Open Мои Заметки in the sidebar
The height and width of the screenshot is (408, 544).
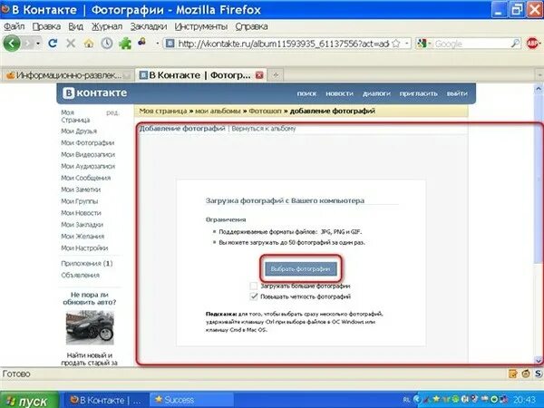click(x=81, y=189)
